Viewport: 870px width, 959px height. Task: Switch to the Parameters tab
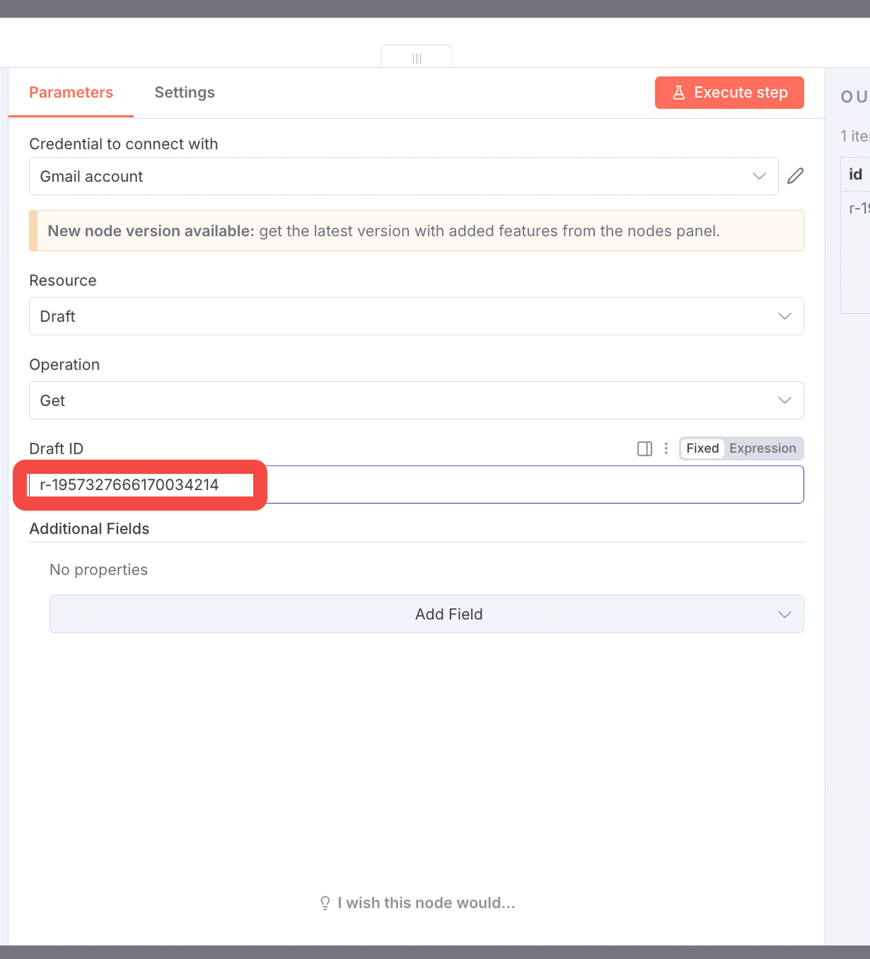(x=71, y=93)
